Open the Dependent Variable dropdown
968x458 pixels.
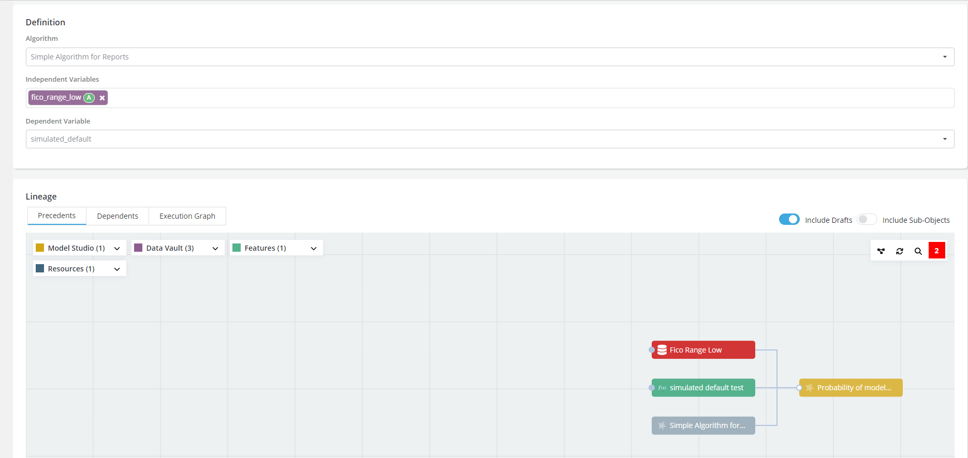point(945,139)
